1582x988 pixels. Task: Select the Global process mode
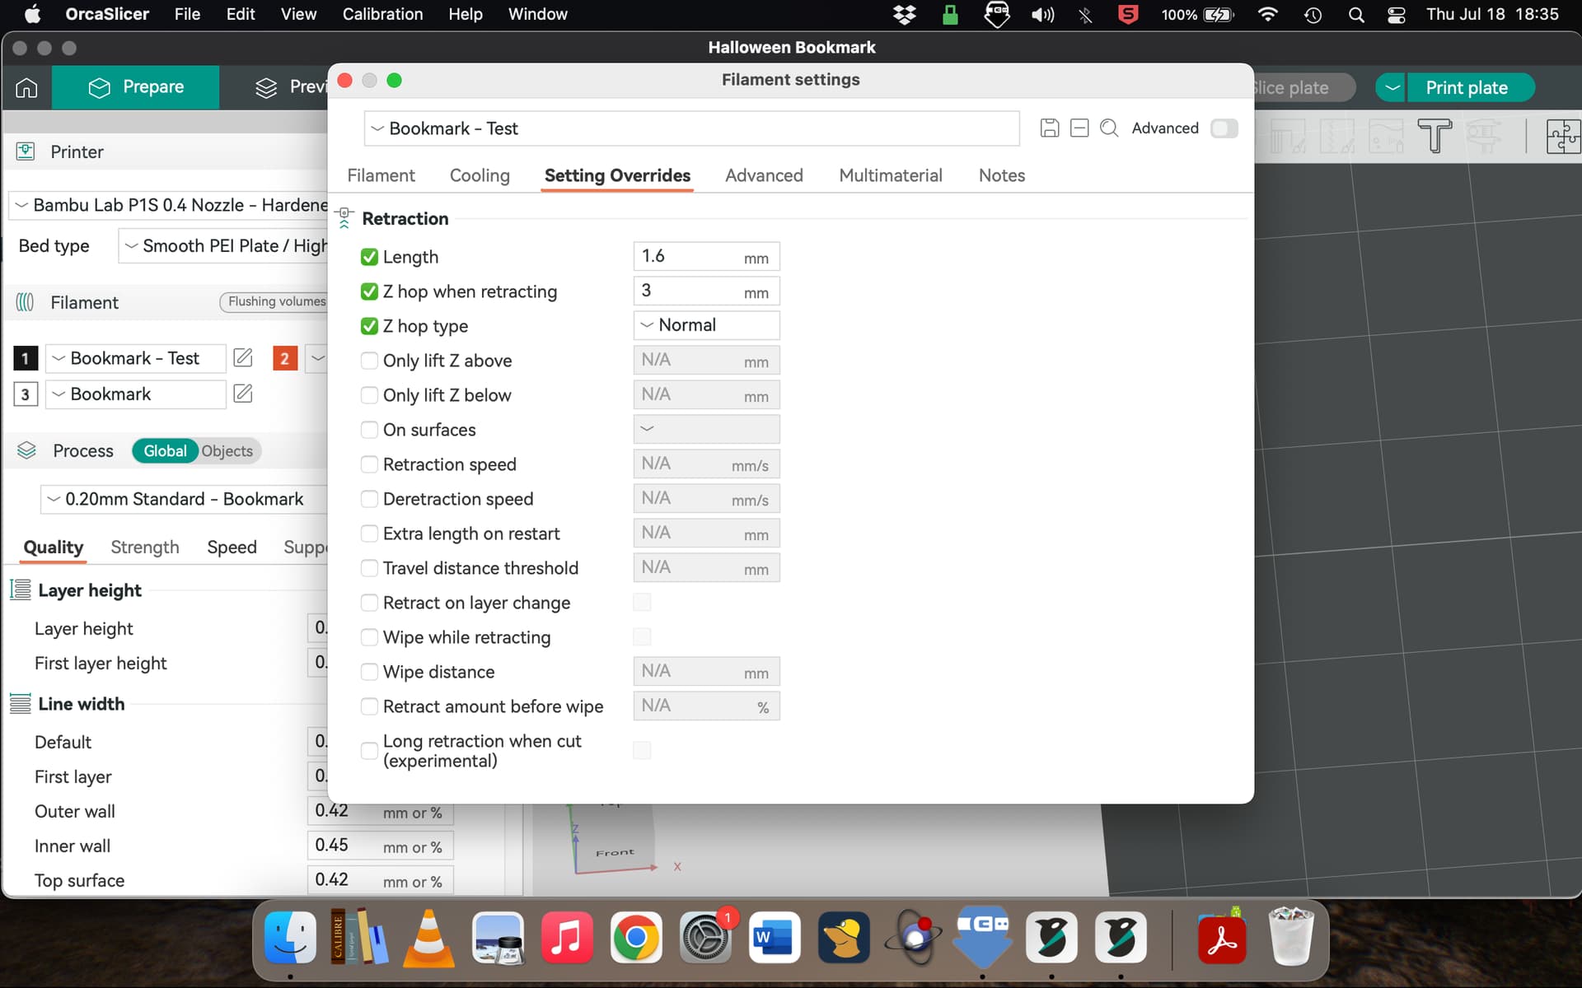[165, 450]
